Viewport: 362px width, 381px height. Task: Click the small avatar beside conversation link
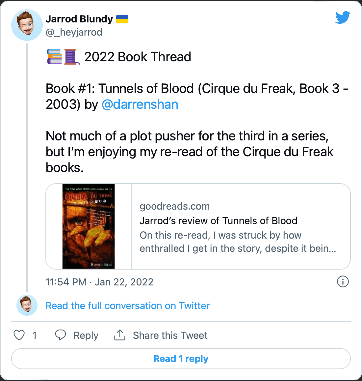(27, 306)
